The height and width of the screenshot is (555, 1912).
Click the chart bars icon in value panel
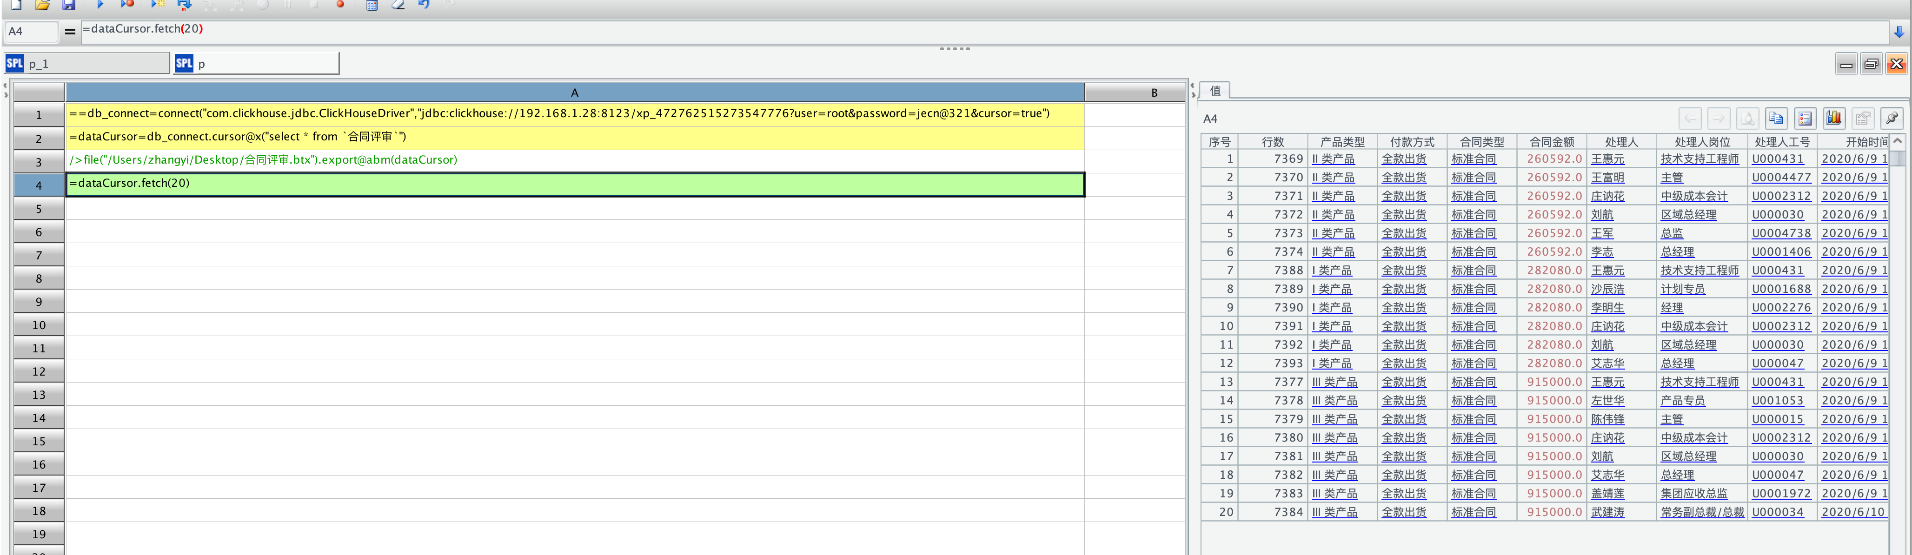point(1834,118)
